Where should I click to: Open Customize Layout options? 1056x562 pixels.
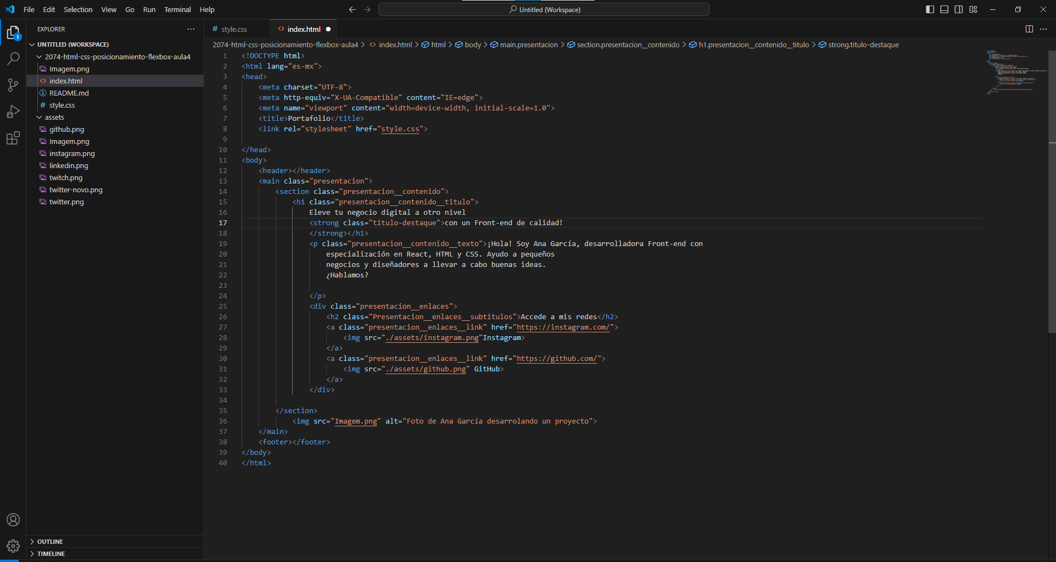pyautogui.click(x=974, y=9)
